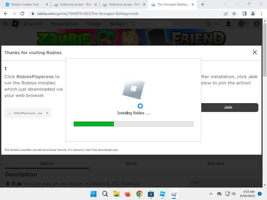Viewport: 267px width, 200px height.
Task: Open a new browser tab
Action: point(202,5)
